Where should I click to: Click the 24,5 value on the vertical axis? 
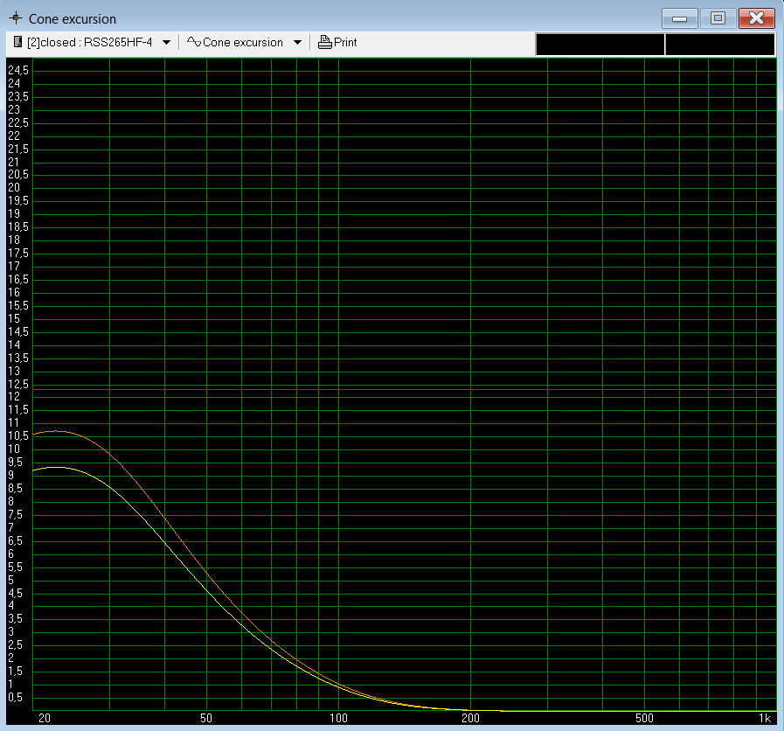click(x=18, y=70)
